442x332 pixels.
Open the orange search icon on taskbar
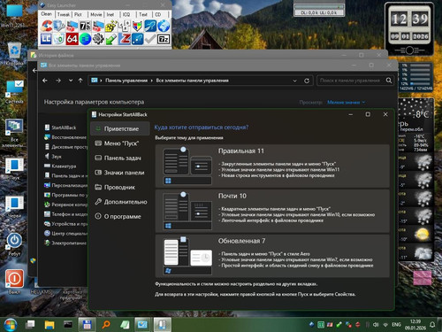click(x=106, y=325)
